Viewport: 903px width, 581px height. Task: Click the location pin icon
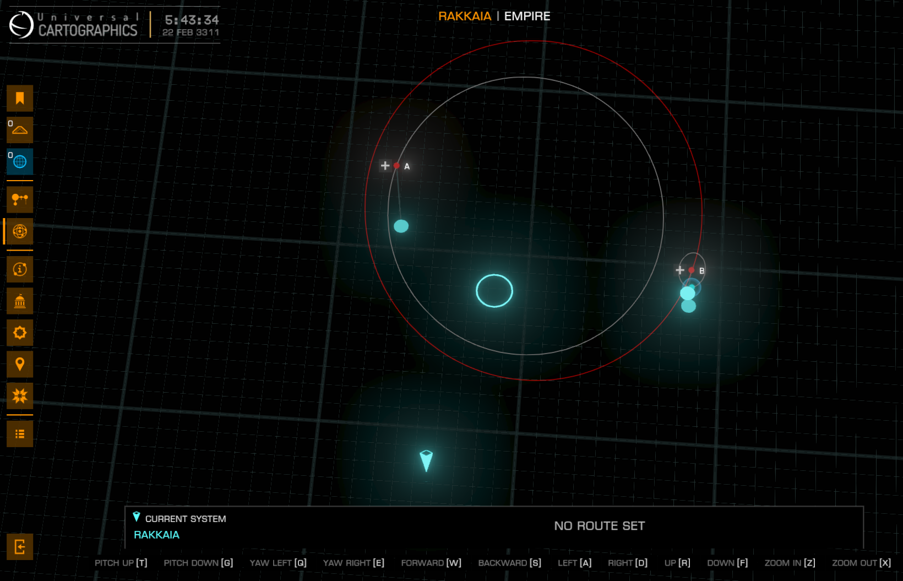[20, 364]
